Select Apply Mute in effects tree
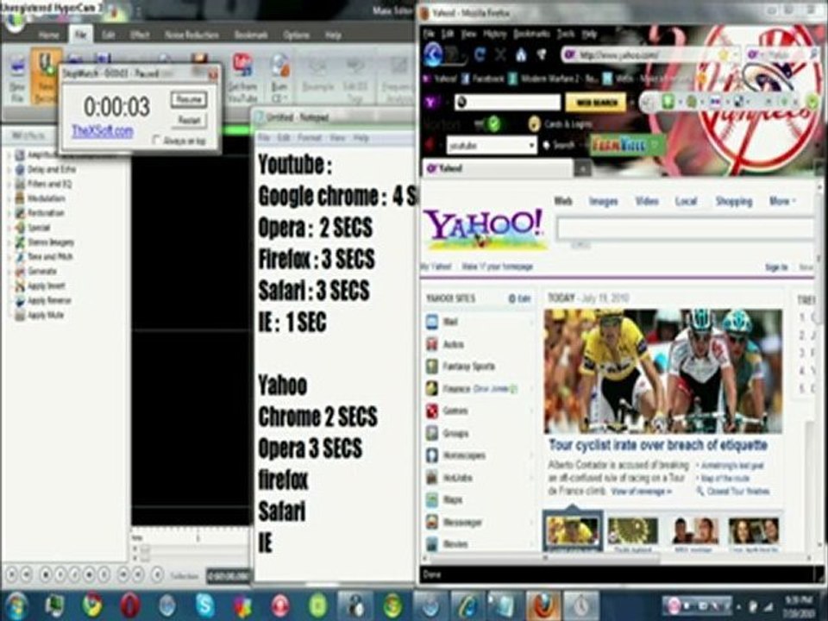Image resolution: width=828 pixels, height=621 pixels. coord(46,316)
